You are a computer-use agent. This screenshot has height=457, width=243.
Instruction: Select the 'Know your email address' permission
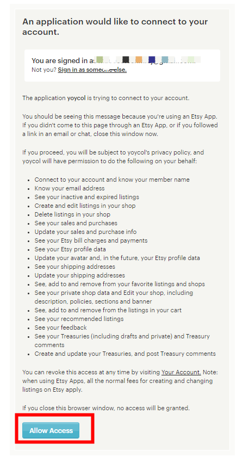(70, 188)
